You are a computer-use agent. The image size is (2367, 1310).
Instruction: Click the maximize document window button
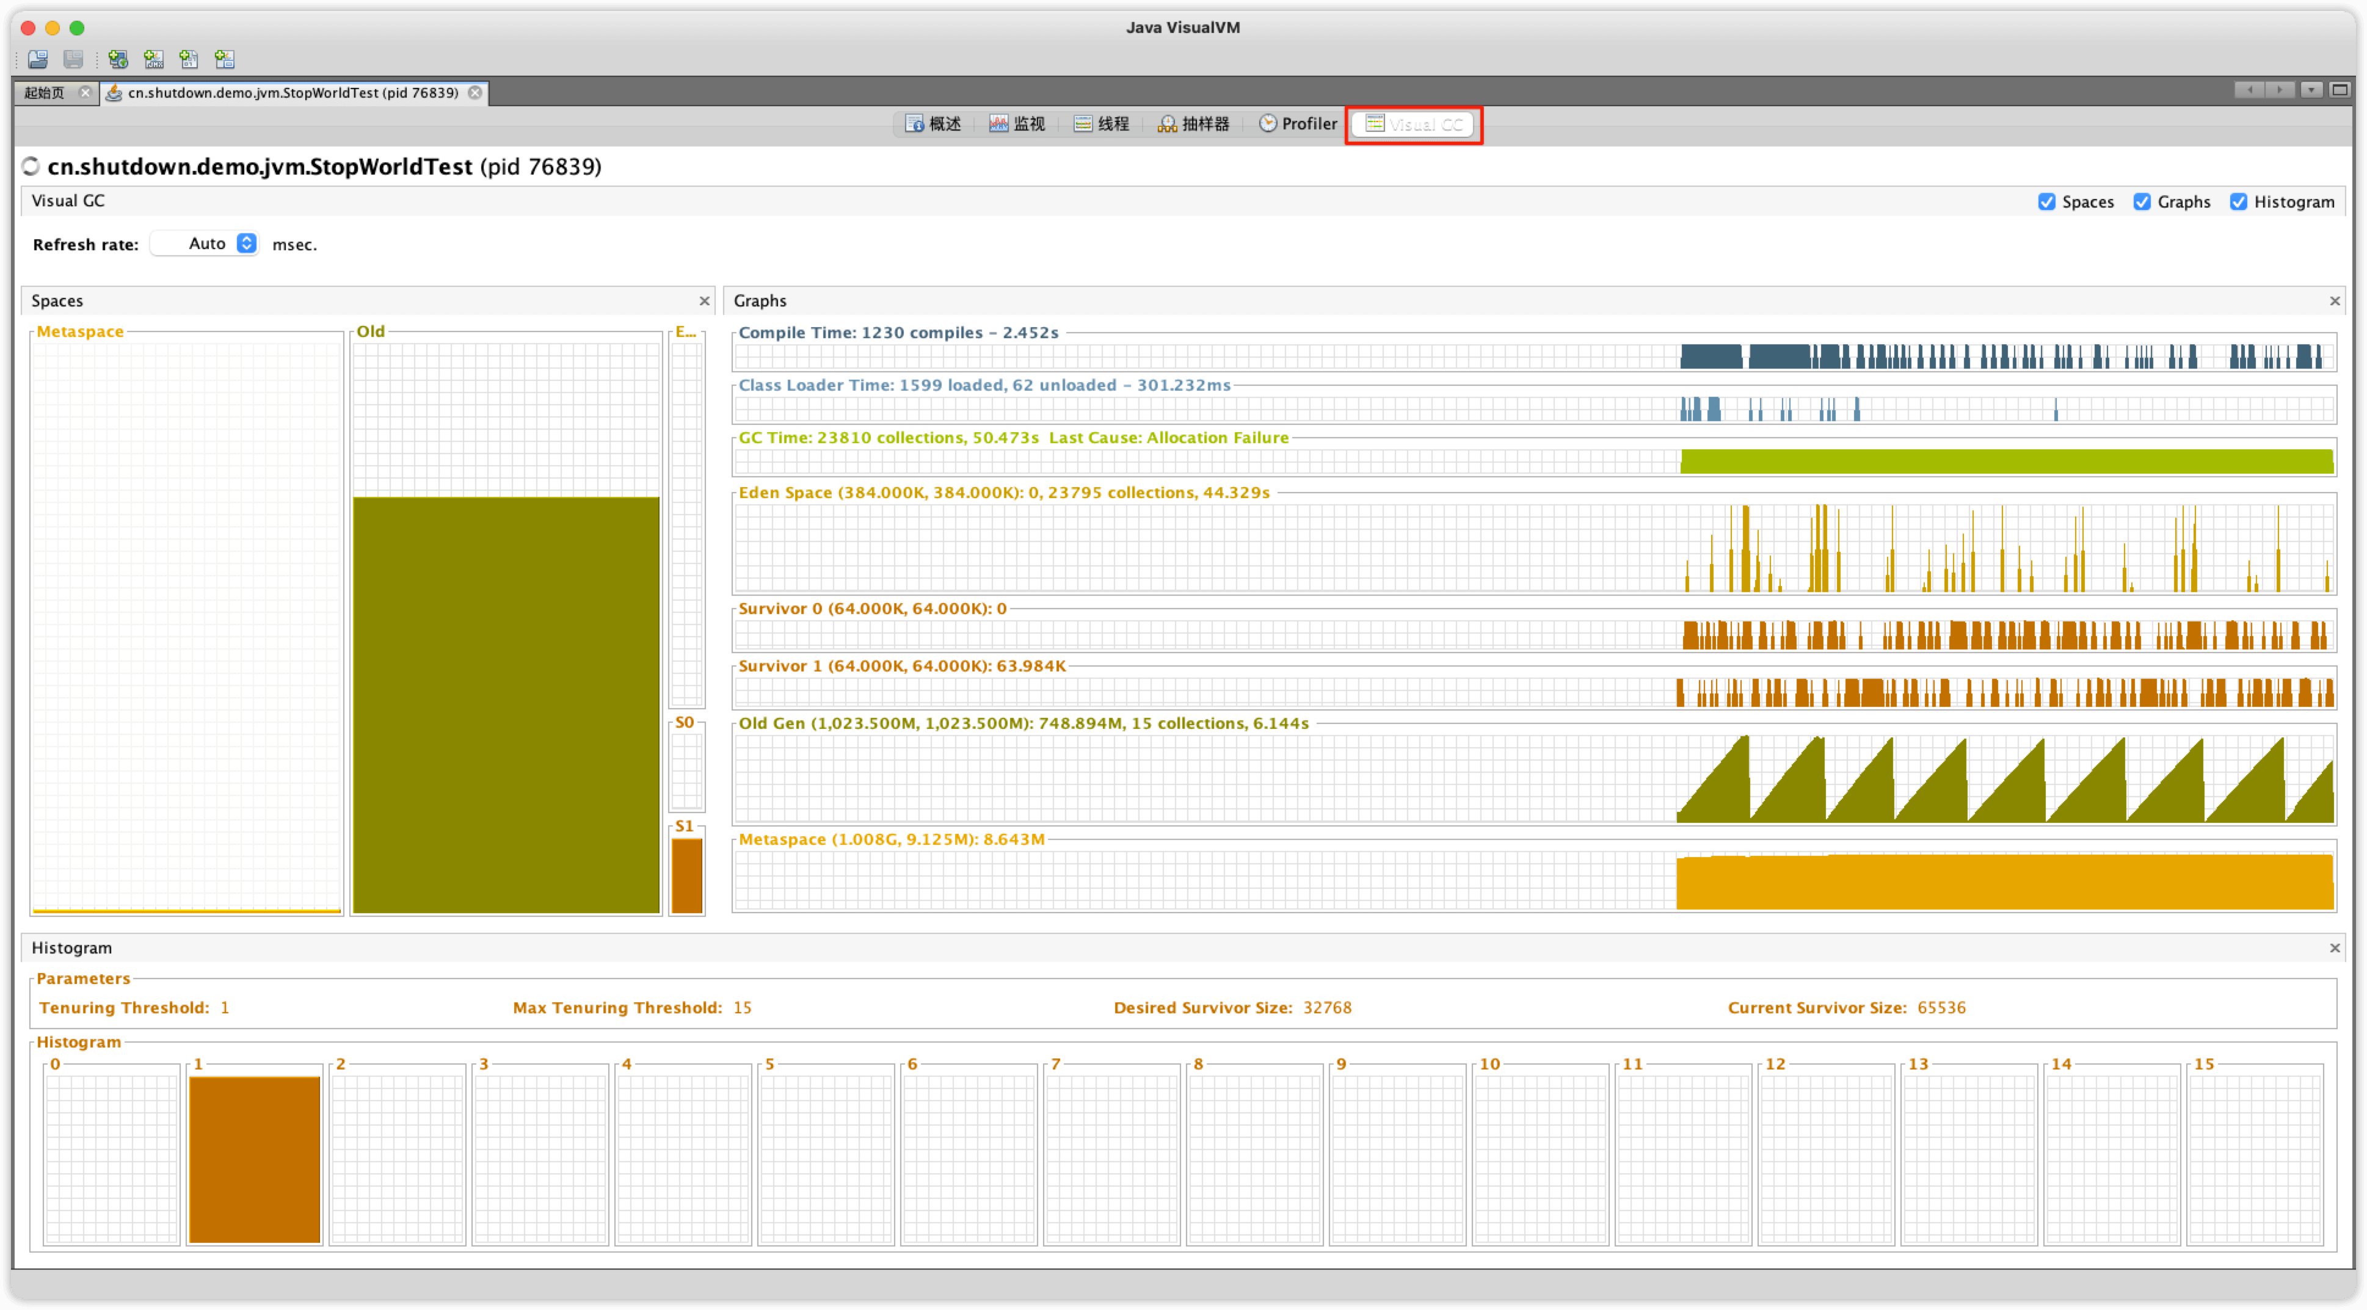(x=2340, y=90)
